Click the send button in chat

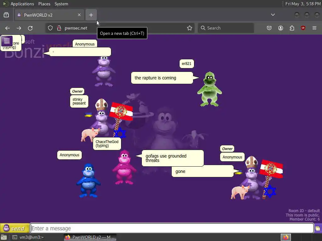point(14,228)
